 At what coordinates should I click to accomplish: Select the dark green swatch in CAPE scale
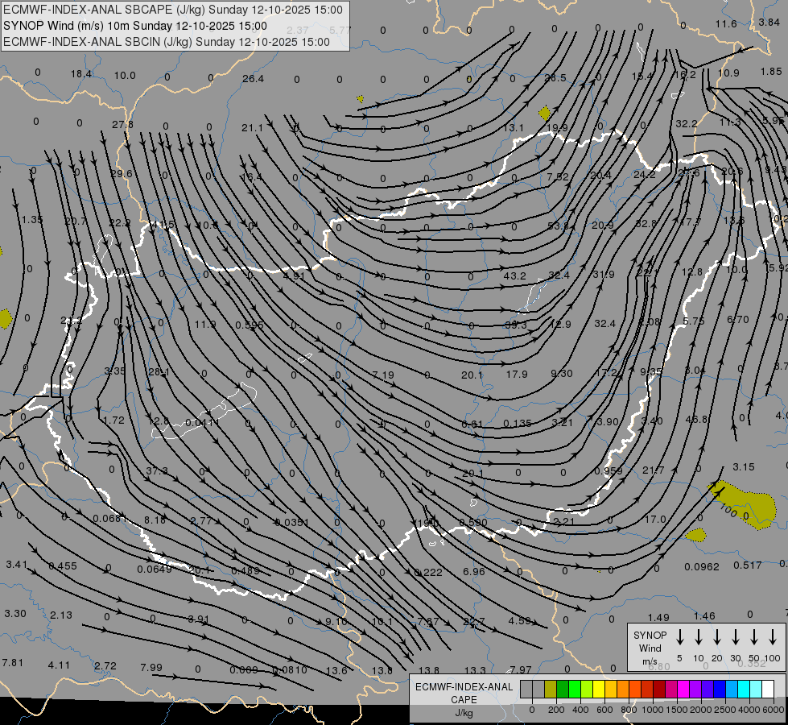pyautogui.click(x=563, y=689)
